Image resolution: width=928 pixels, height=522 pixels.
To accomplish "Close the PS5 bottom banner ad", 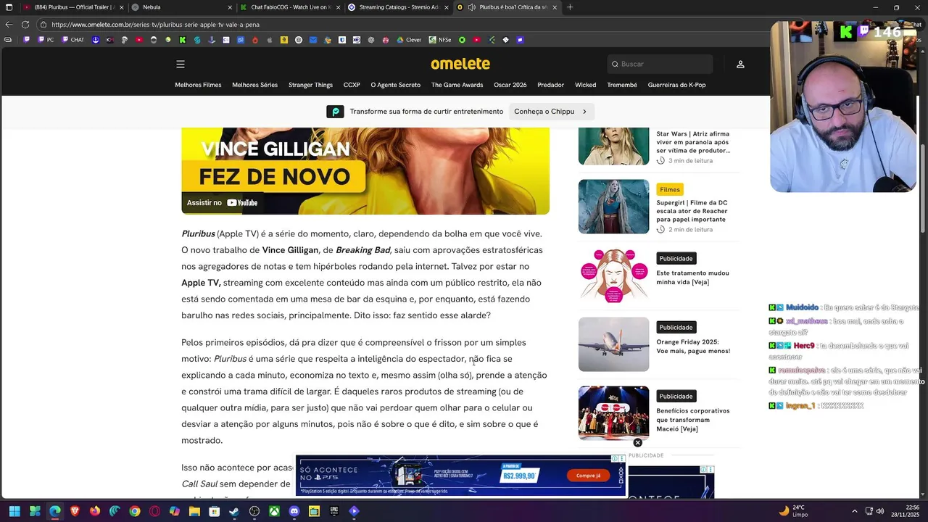I will (638, 443).
